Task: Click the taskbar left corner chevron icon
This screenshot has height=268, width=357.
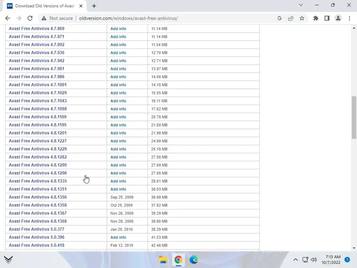Action: (8, 259)
